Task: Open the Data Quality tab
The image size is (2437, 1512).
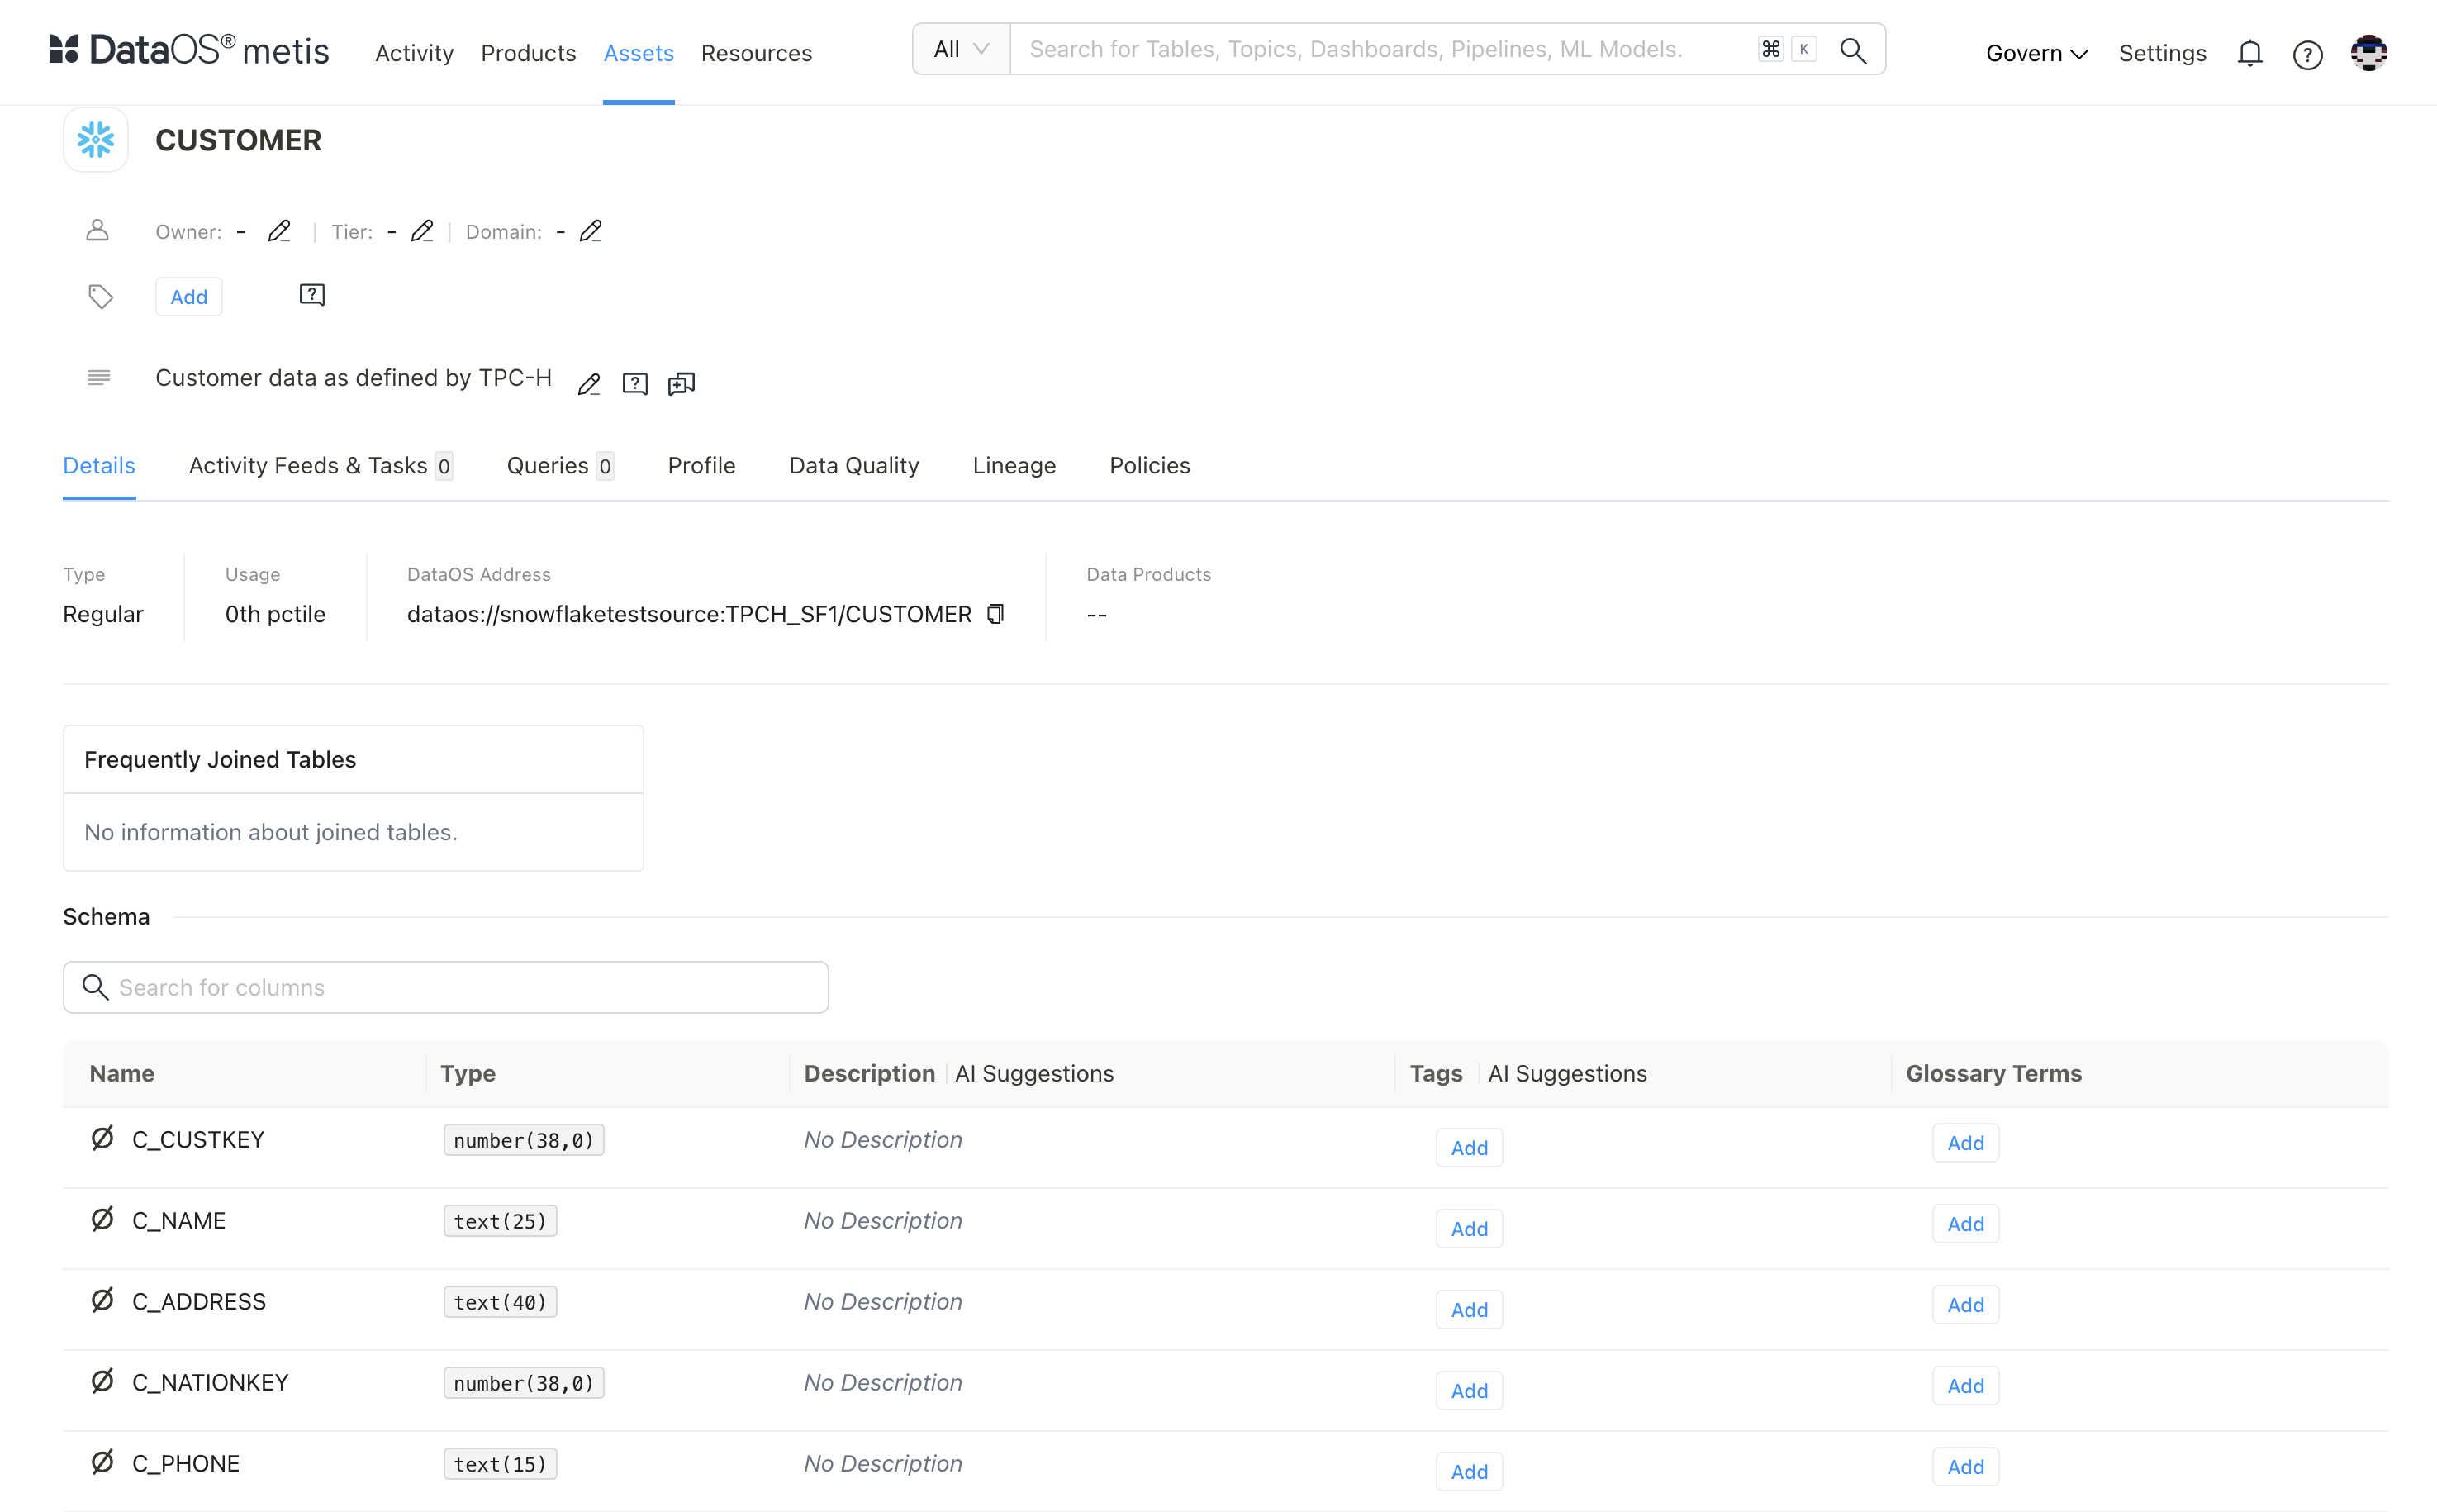Action: click(853, 465)
